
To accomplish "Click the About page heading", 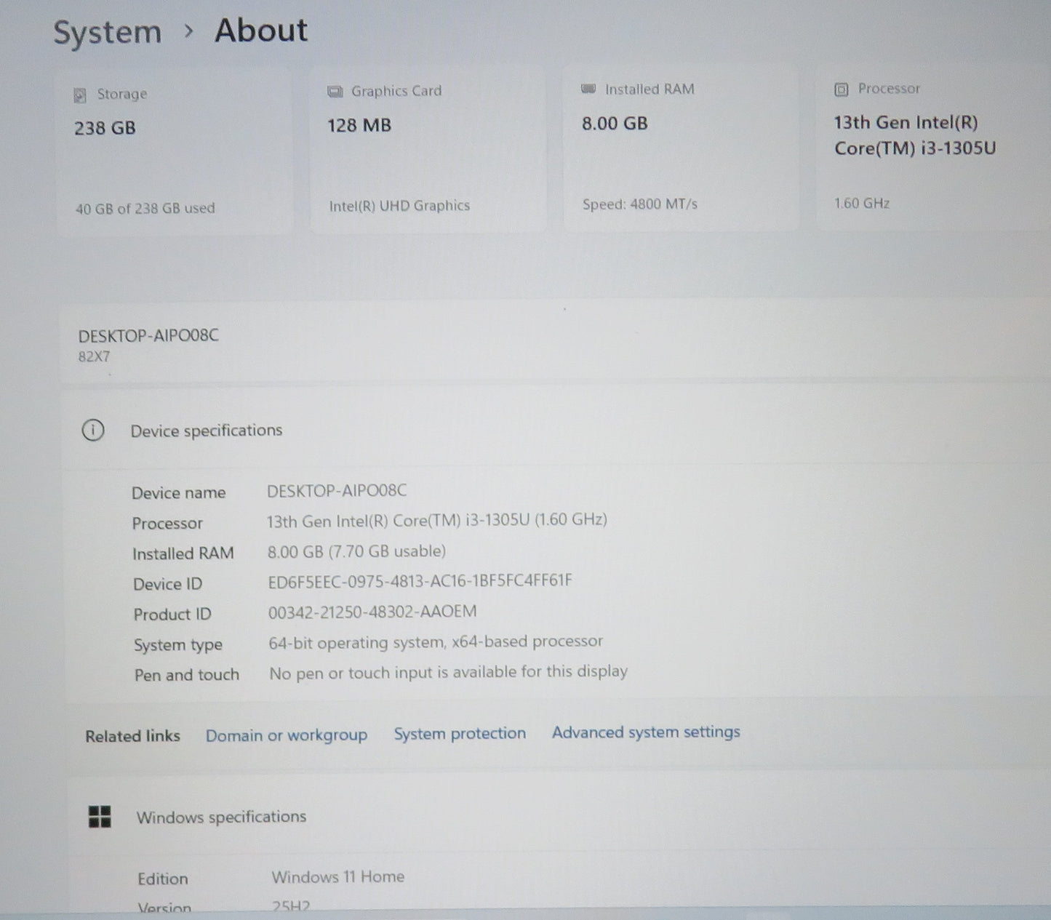I will [261, 31].
